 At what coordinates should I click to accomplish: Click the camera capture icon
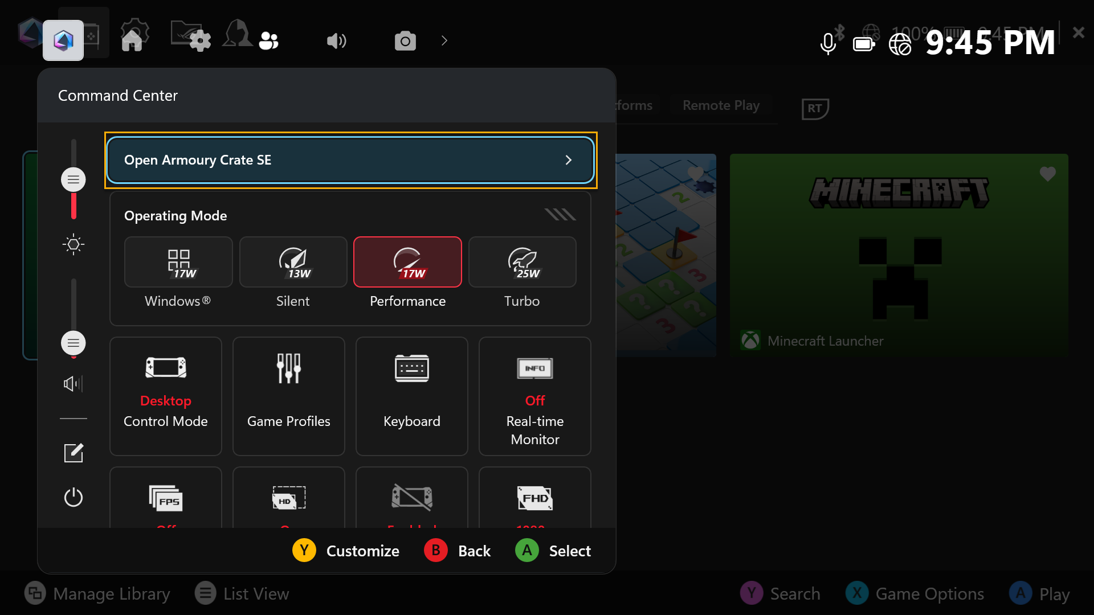pos(405,41)
